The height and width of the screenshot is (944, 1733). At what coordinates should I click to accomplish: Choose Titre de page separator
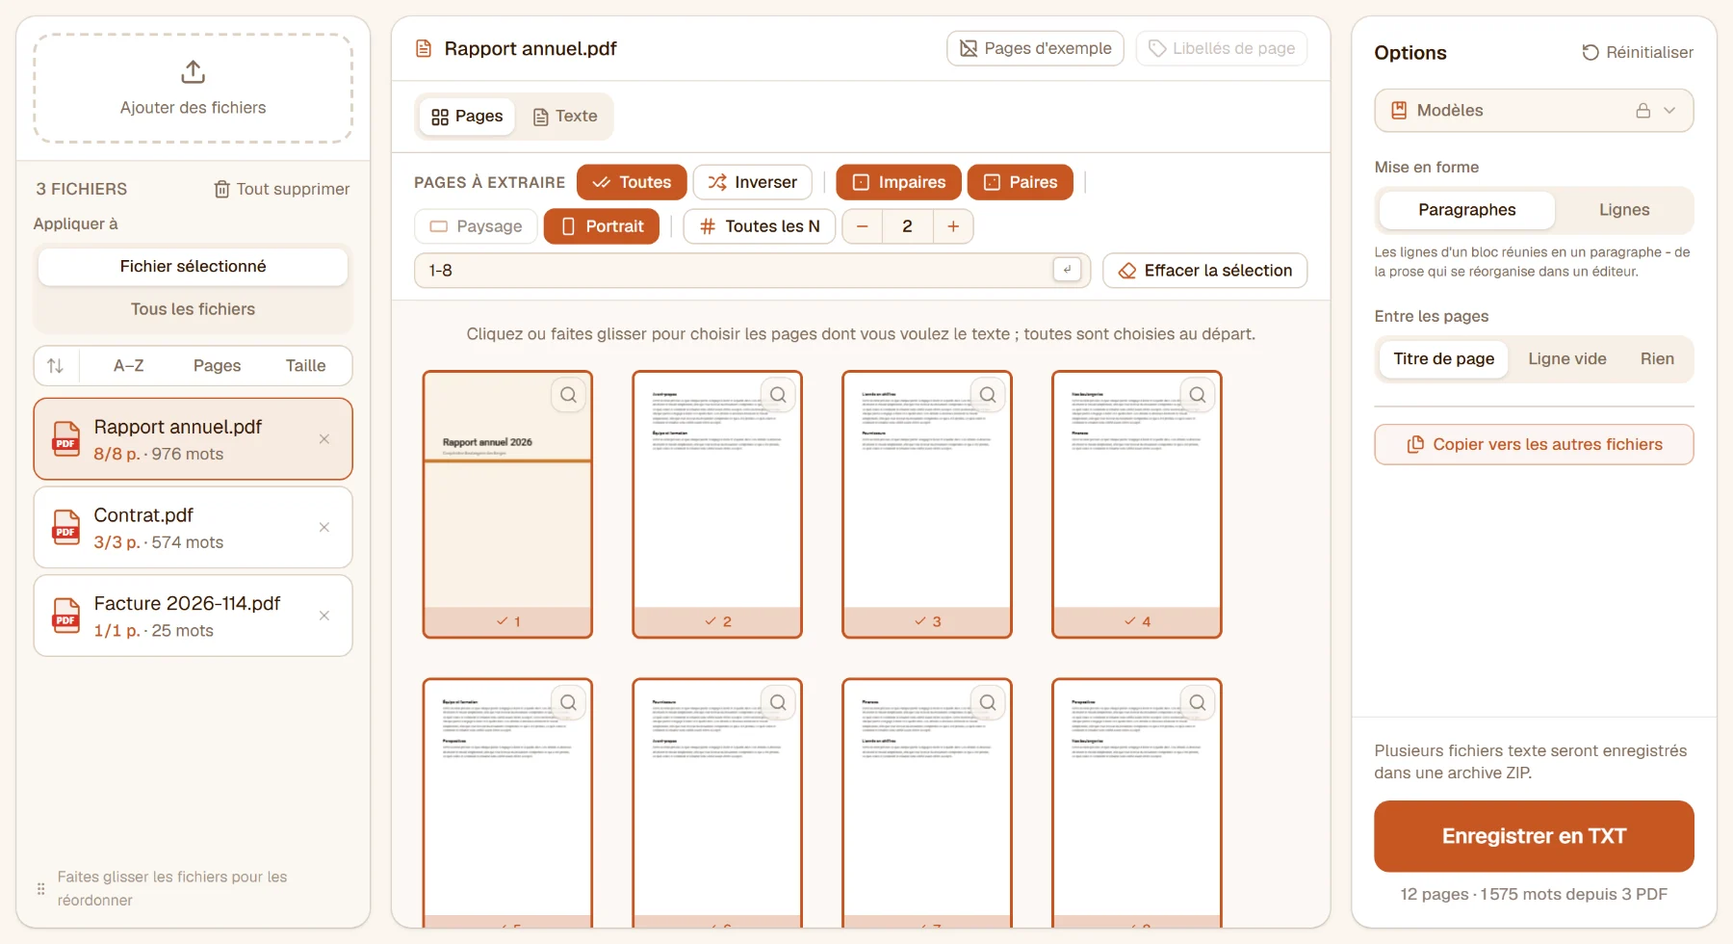pos(1443,359)
